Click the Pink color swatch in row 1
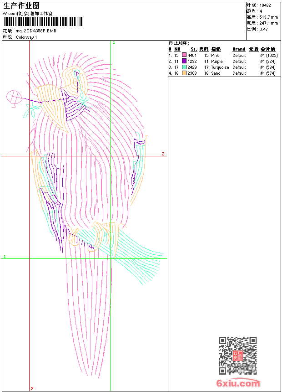 pyautogui.click(x=184, y=55)
